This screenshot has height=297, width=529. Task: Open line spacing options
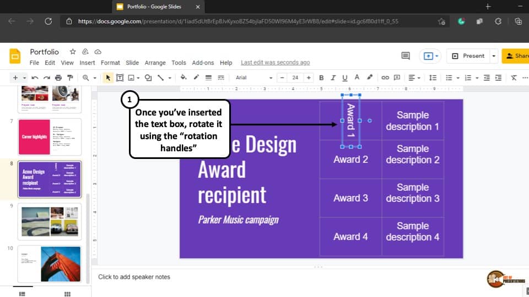[433, 78]
